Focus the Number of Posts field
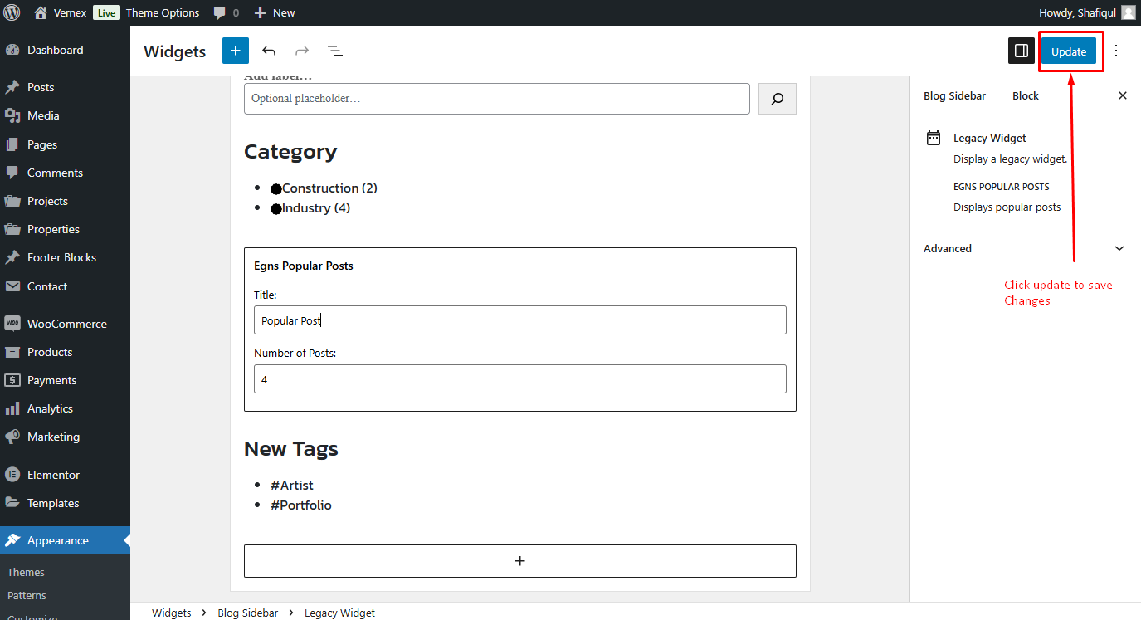The height and width of the screenshot is (620, 1141). coord(520,378)
